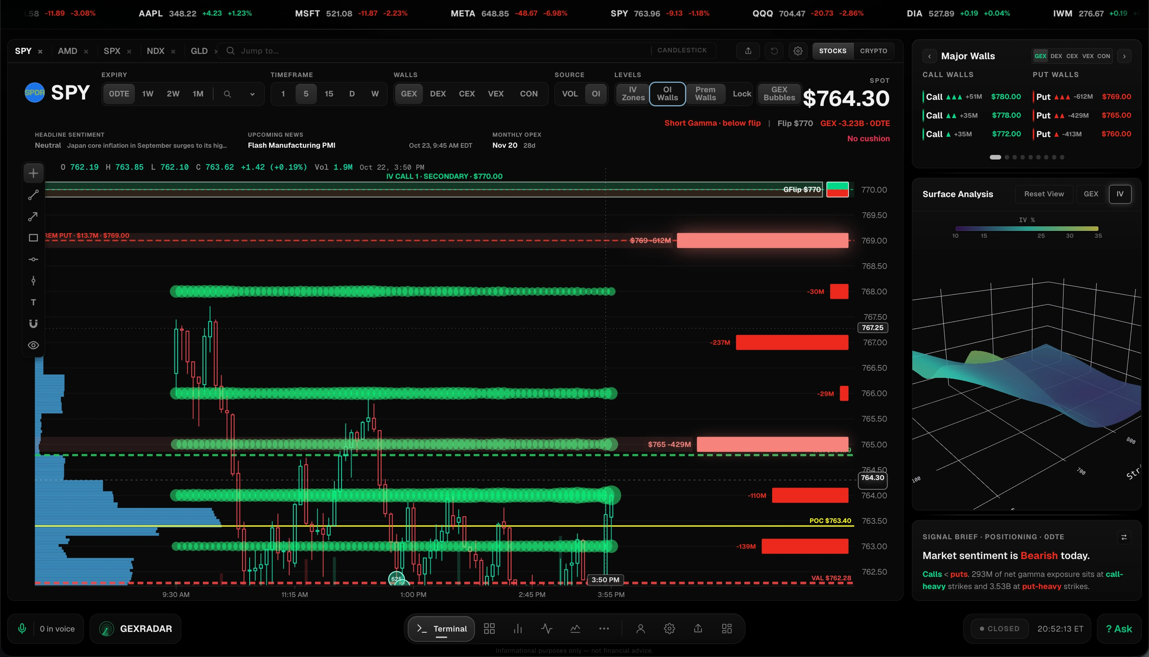This screenshot has width=1149, height=657.
Task: Open the user profile icon in dock
Action: (x=640, y=629)
